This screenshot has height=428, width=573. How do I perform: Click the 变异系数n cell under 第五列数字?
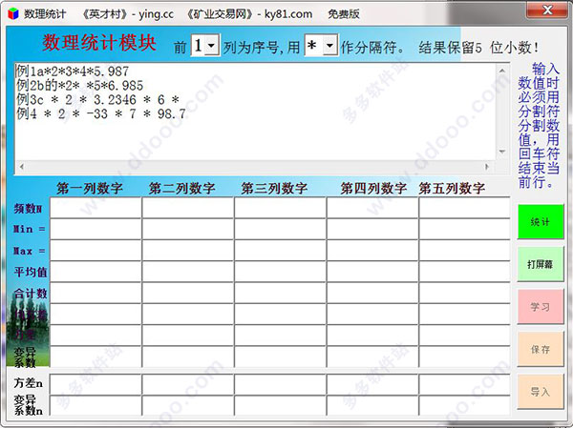point(464,405)
